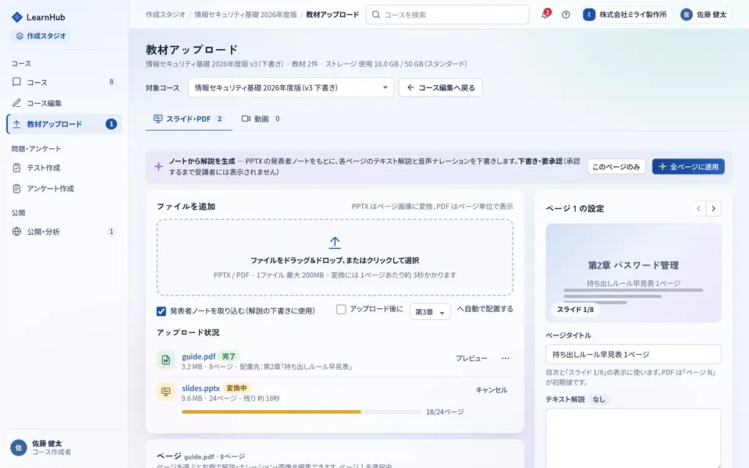
Task: Click into the テキスト解説 text area
Action: (x=634, y=438)
